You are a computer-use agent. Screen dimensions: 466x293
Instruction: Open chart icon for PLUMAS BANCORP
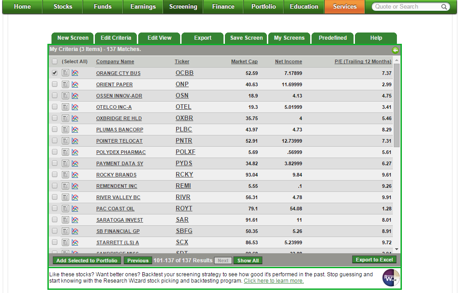tap(75, 129)
